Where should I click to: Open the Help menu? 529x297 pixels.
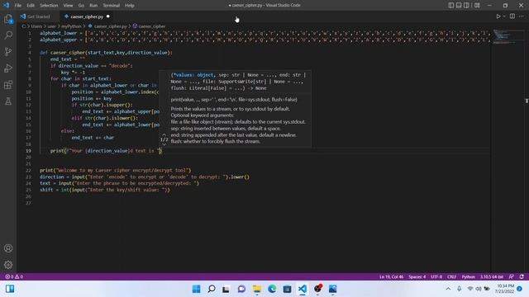tap(130, 6)
